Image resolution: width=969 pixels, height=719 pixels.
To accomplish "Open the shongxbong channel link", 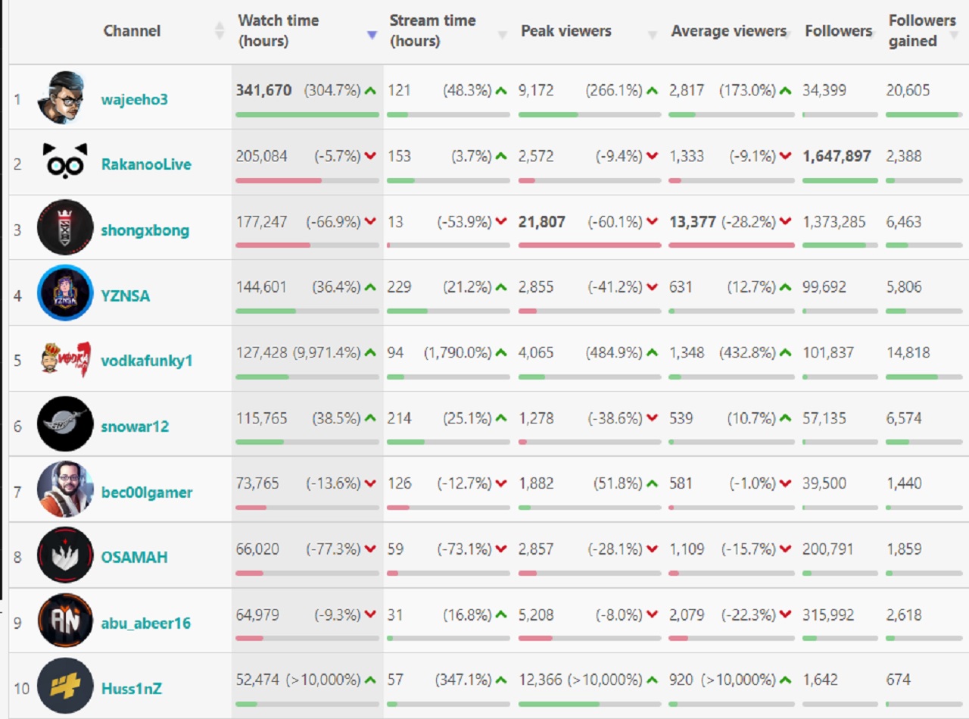I will tap(145, 230).
